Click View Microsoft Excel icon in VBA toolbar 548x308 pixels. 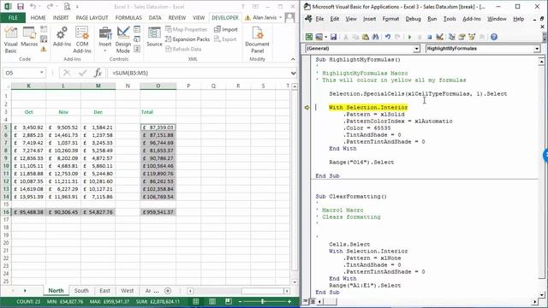click(x=309, y=37)
